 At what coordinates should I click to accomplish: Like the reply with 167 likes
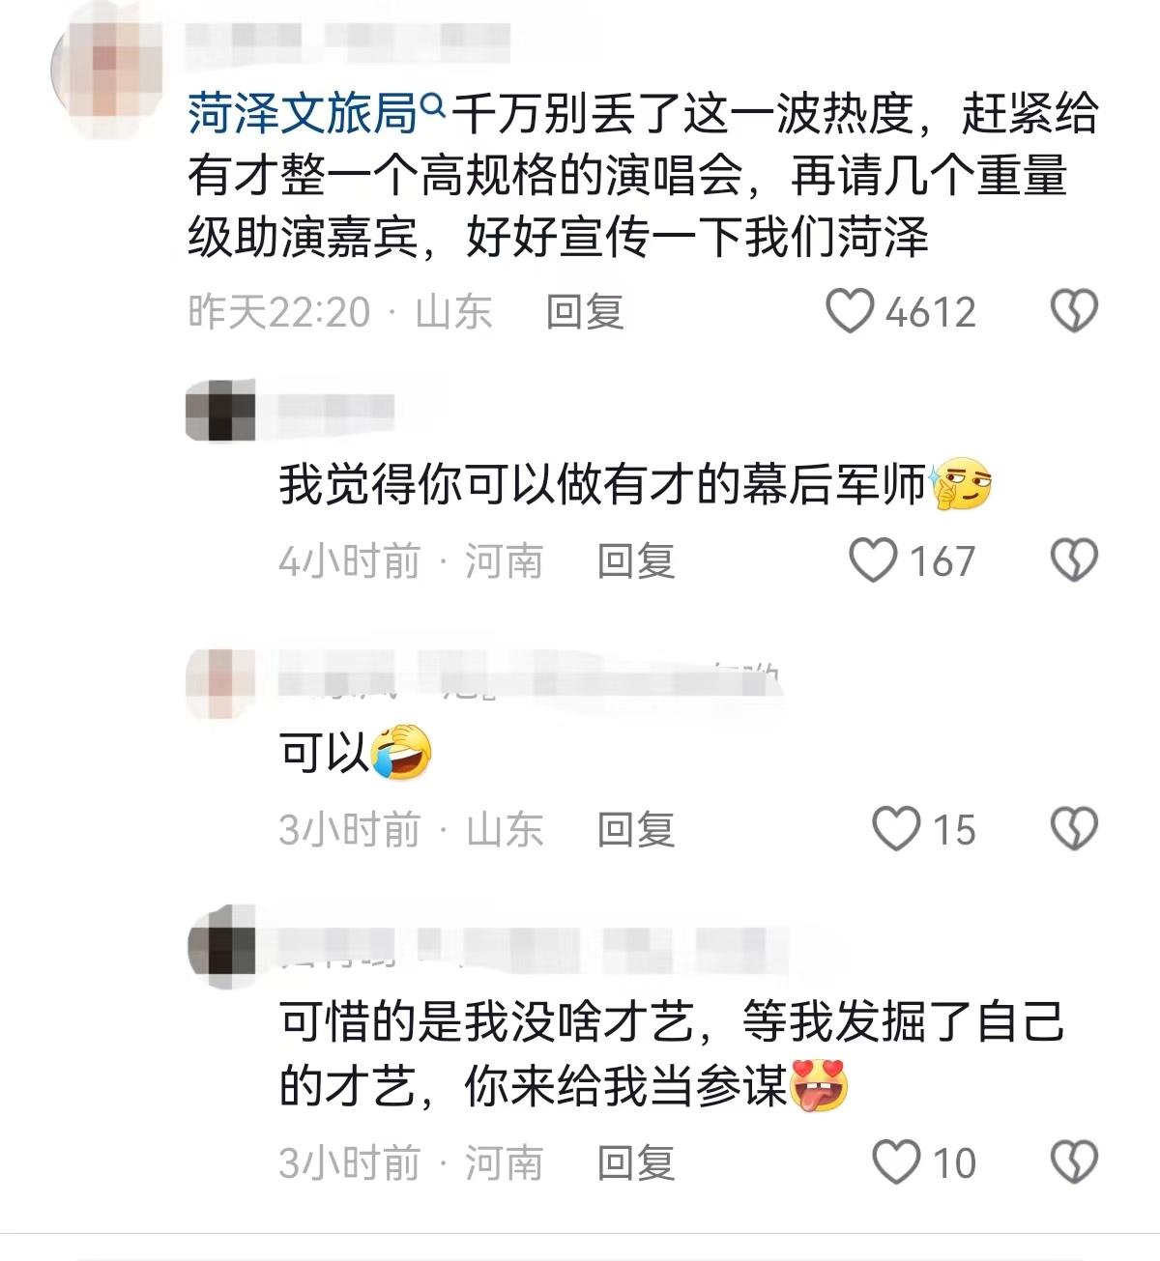pyautogui.click(x=873, y=560)
